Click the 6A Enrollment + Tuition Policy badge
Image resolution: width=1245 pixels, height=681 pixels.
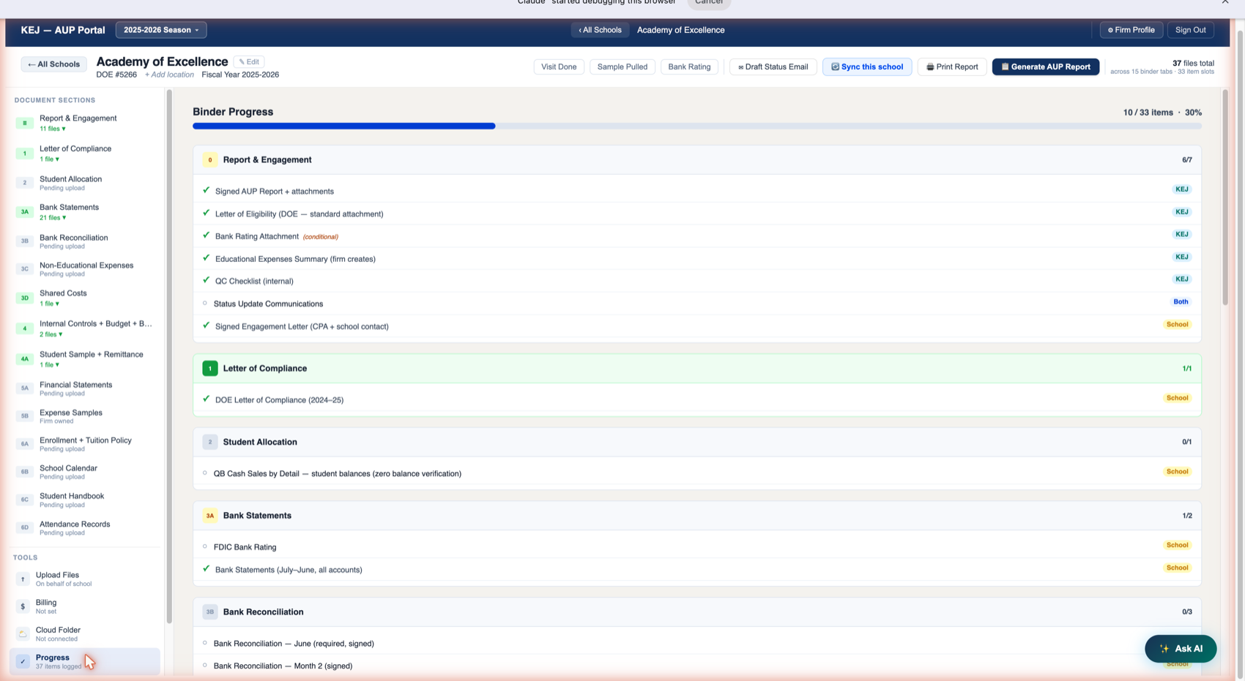pyautogui.click(x=24, y=444)
